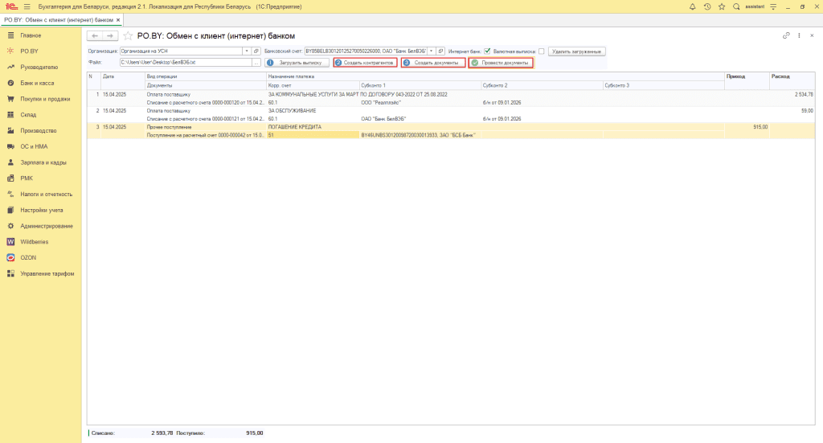Copy link to this form icon

(786, 36)
